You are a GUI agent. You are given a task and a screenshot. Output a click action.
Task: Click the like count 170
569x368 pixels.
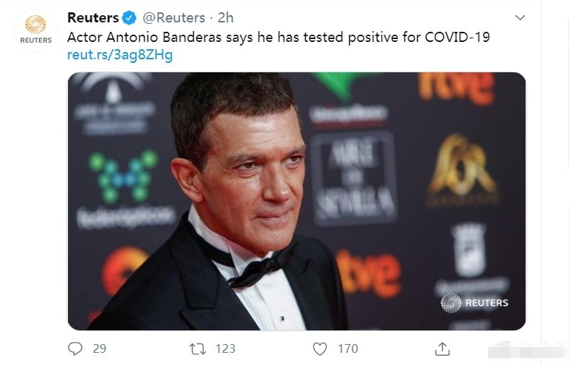point(348,348)
